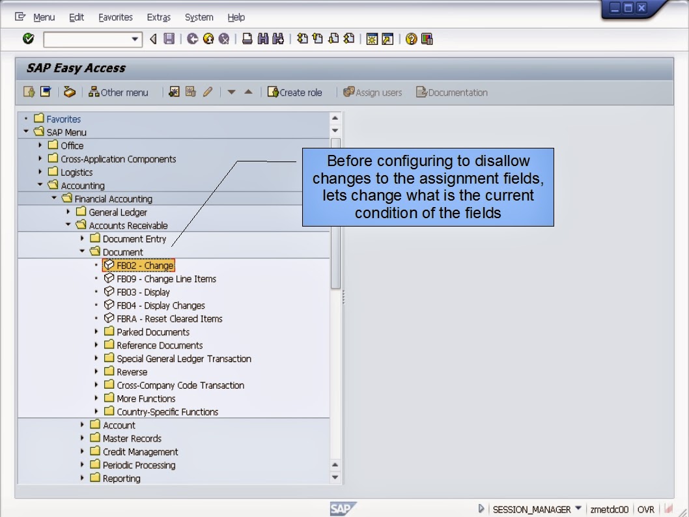Click the Move Favorites Up arrow
The image size is (689, 517).
pyautogui.click(x=248, y=92)
